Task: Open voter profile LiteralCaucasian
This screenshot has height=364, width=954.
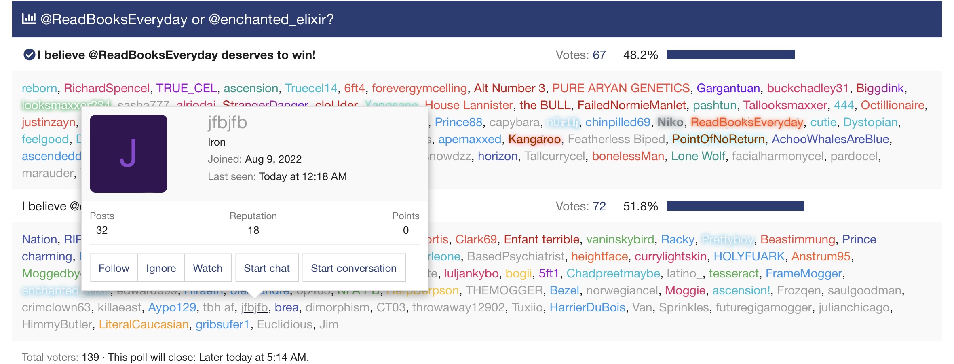Action: (144, 324)
